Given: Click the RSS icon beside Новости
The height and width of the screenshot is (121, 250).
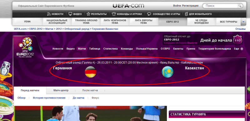Looking at the screenshot, I should coord(49,14).
